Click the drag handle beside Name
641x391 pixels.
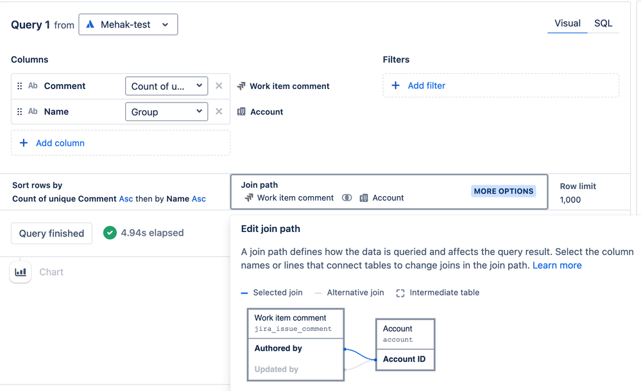tap(19, 112)
